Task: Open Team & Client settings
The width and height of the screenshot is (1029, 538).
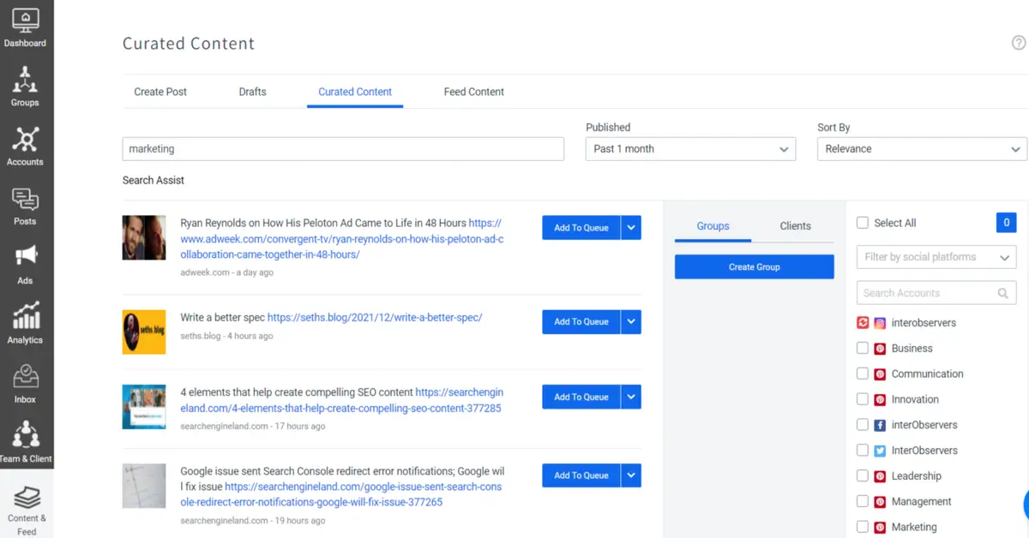Action: (x=26, y=439)
